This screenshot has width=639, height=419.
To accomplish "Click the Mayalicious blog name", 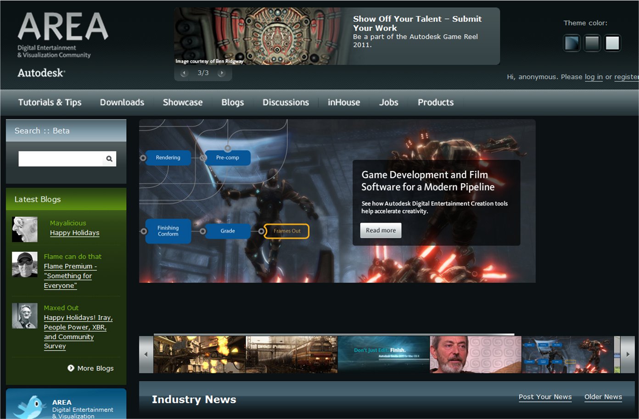I will (68, 223).
